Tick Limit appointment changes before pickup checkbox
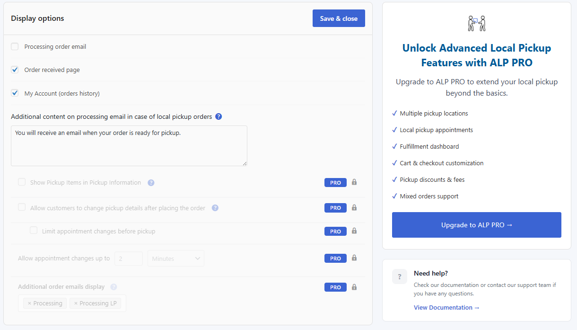This screenshot has width=577, height=330. click(x=34, y=230)
